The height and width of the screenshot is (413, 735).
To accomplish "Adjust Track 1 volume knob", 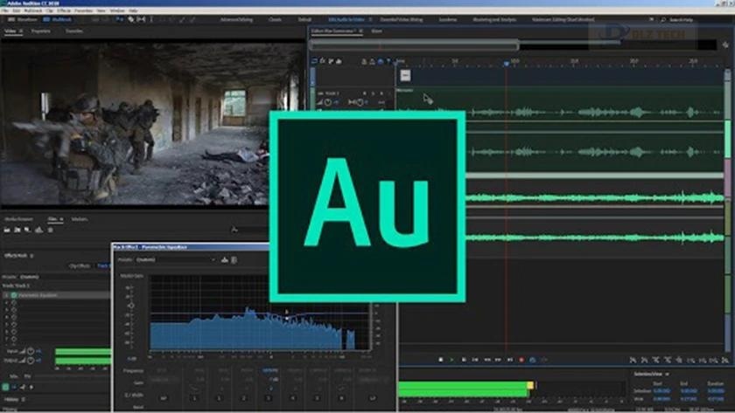I will [x=328, y=102].
